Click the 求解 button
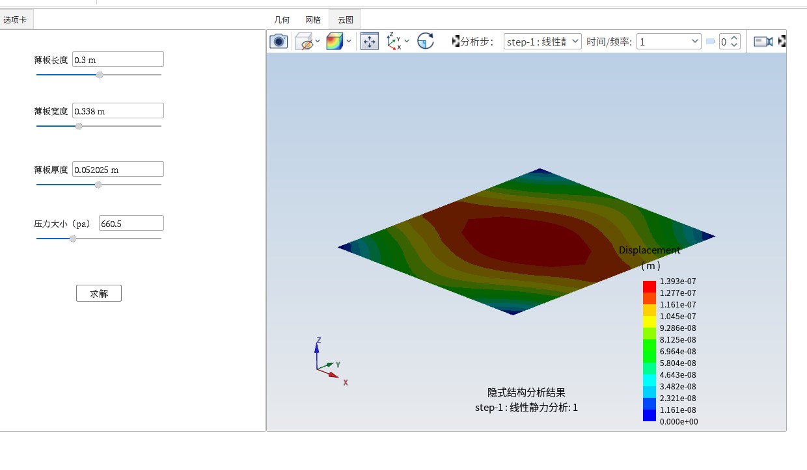The height and width of the screenshot is (470, 807). [x=98, y=293]
